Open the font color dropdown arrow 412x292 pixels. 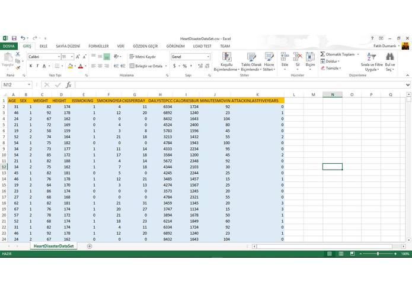pyautogui.click(x=85, y=66)
